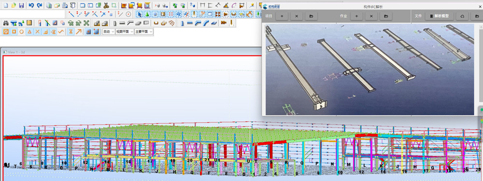This screenshot has width=483, height=181.
Task: Click the 解析模型 button
Action: click(x=439, y=16)
